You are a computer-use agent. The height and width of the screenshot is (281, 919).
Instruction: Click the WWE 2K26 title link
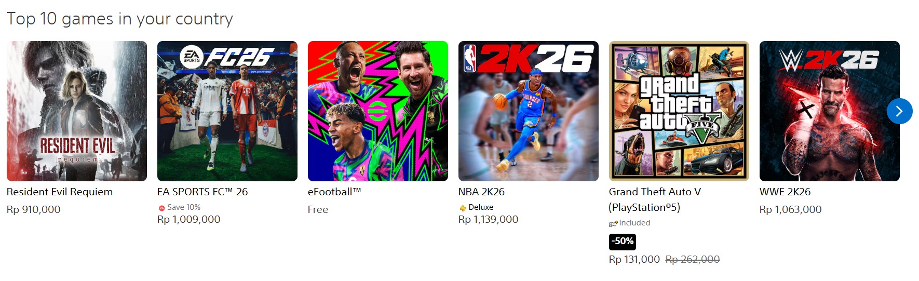tap(785, 192)
